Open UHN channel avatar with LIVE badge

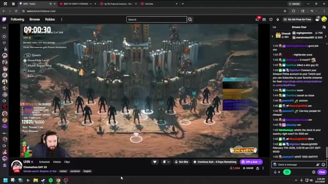click(x=17, y=166)
